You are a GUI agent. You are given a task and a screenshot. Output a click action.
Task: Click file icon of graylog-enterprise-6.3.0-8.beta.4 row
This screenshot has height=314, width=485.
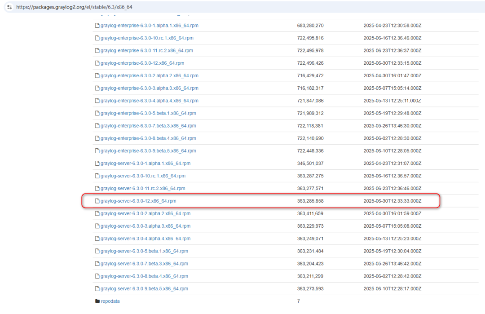point(97,138)
